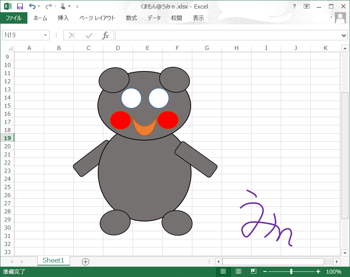Viewport: 350px width, 277px height.
Task: Select the bear's left ear oval
Action: [114, 80]
